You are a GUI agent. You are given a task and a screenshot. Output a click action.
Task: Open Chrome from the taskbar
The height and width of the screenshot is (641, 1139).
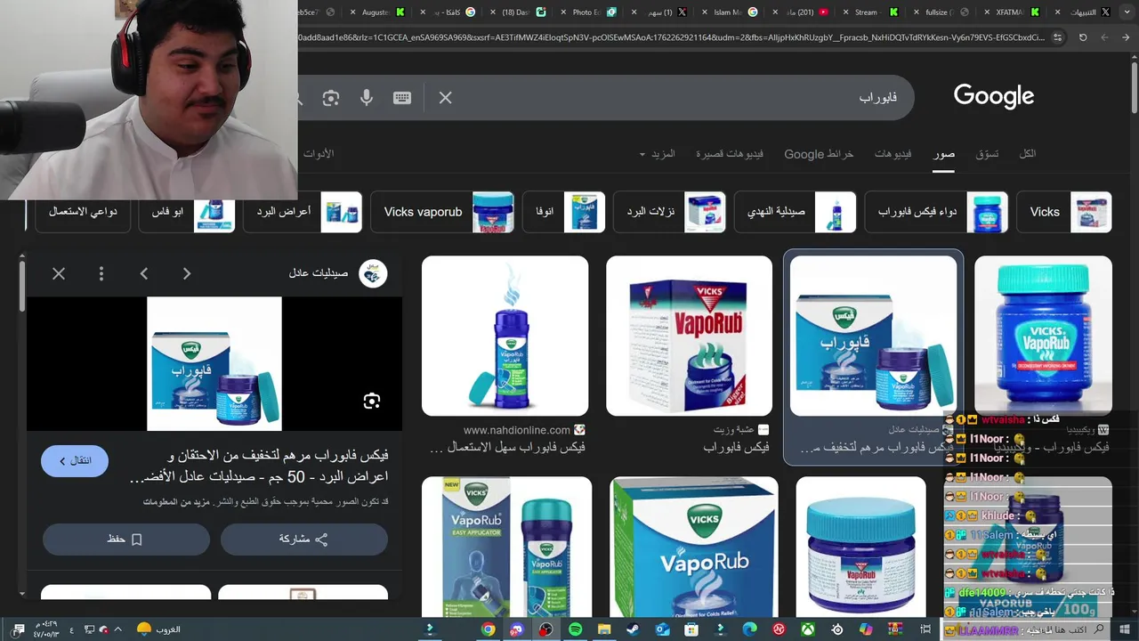click(488, 629)
